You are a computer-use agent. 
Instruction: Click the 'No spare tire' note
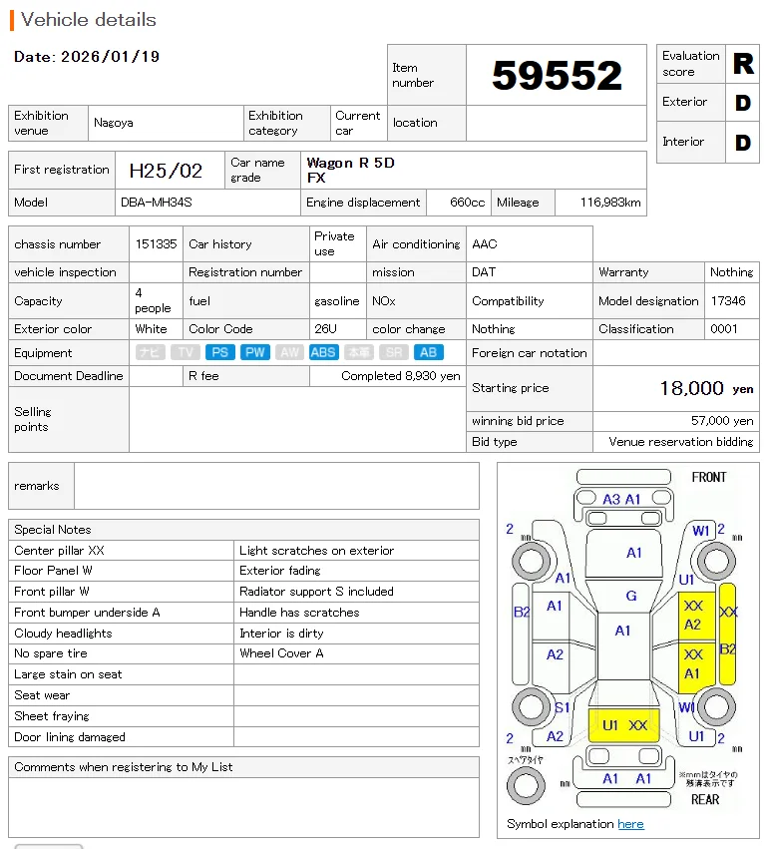(x=50, y=653)
